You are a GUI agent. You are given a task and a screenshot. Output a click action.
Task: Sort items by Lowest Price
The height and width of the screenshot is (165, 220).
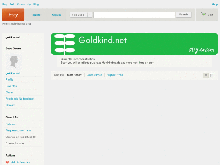coord(94,75)
